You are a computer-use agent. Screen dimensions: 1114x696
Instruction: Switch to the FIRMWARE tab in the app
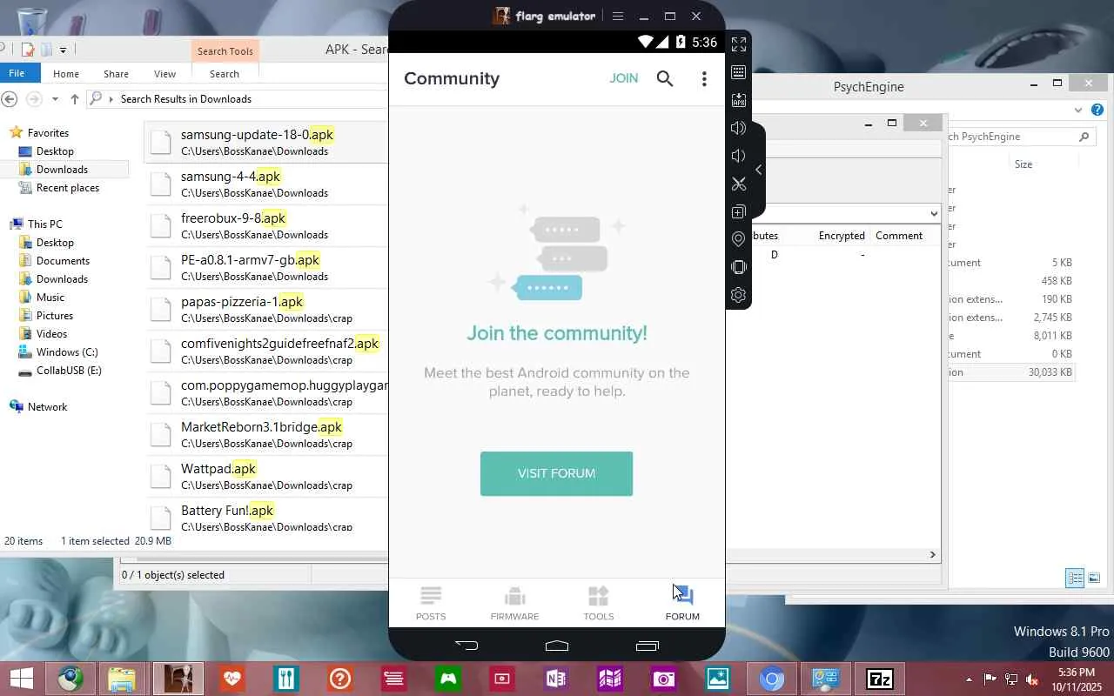point(514,603)
